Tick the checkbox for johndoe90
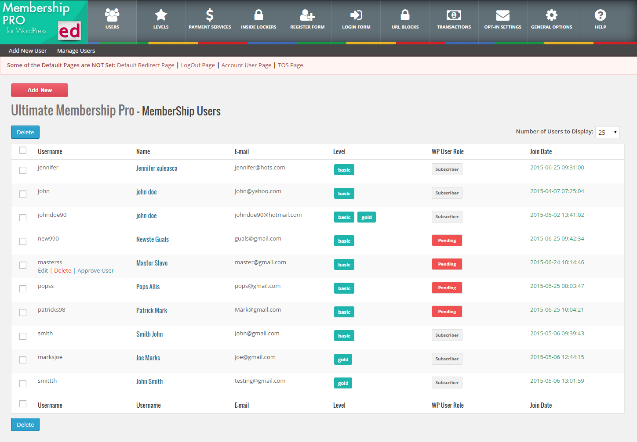The width and height of the screenshot is (637, 442). coord(23,218)
